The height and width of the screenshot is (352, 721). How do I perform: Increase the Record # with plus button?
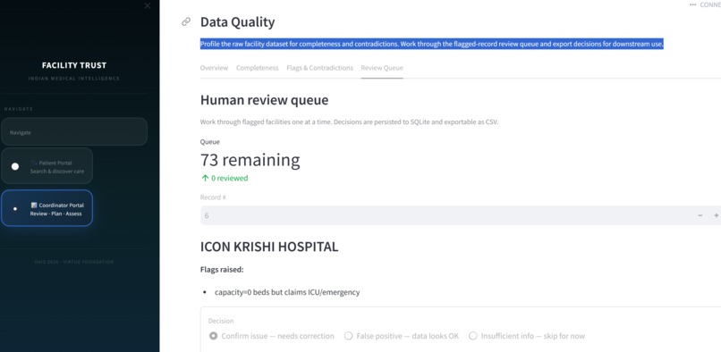pos(716,215)
